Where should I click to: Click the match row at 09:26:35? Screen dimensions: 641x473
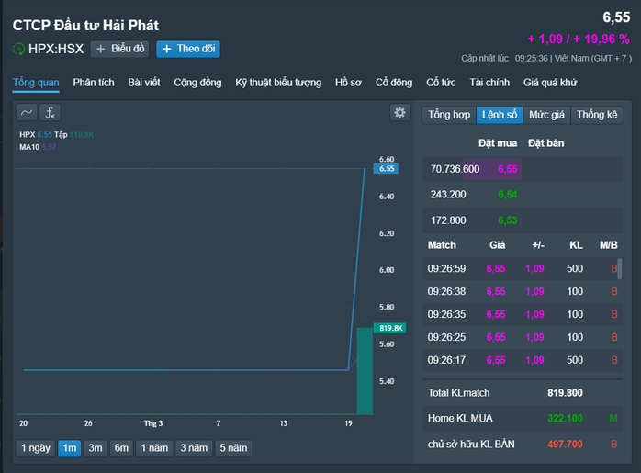[522, 314]
